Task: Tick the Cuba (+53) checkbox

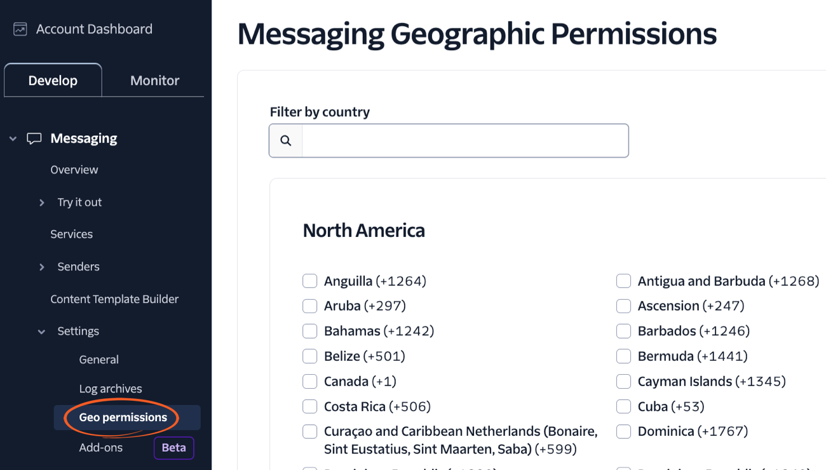Action: [623, 406]
